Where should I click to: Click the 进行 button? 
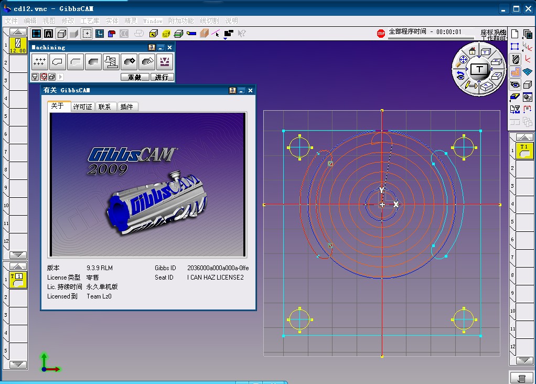[x=162, y=77]
